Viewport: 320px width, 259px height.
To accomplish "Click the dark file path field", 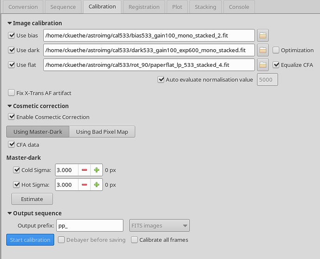I will (149, 50).
